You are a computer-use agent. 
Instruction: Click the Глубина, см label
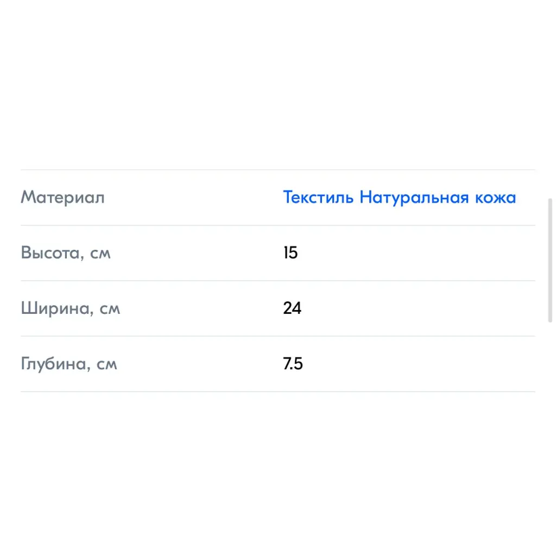[x=69, y=364]
